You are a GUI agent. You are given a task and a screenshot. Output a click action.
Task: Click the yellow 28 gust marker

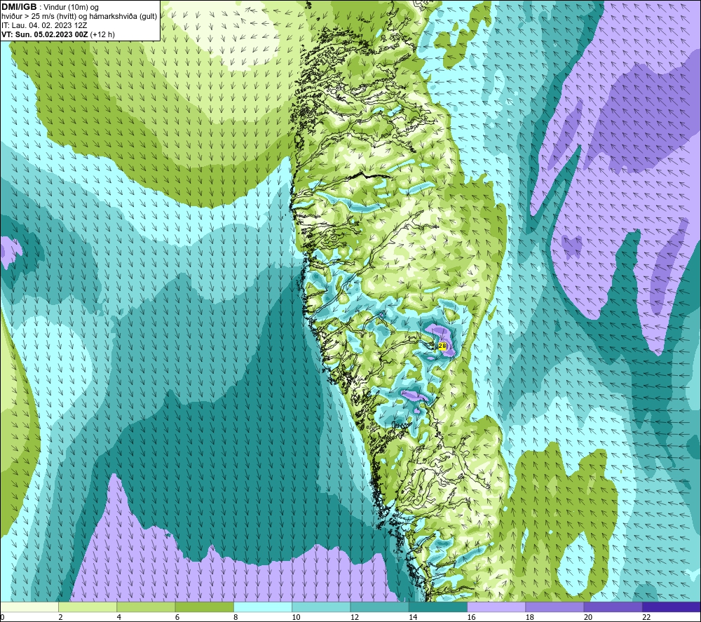pyautogui.click(x=442, y=346)
